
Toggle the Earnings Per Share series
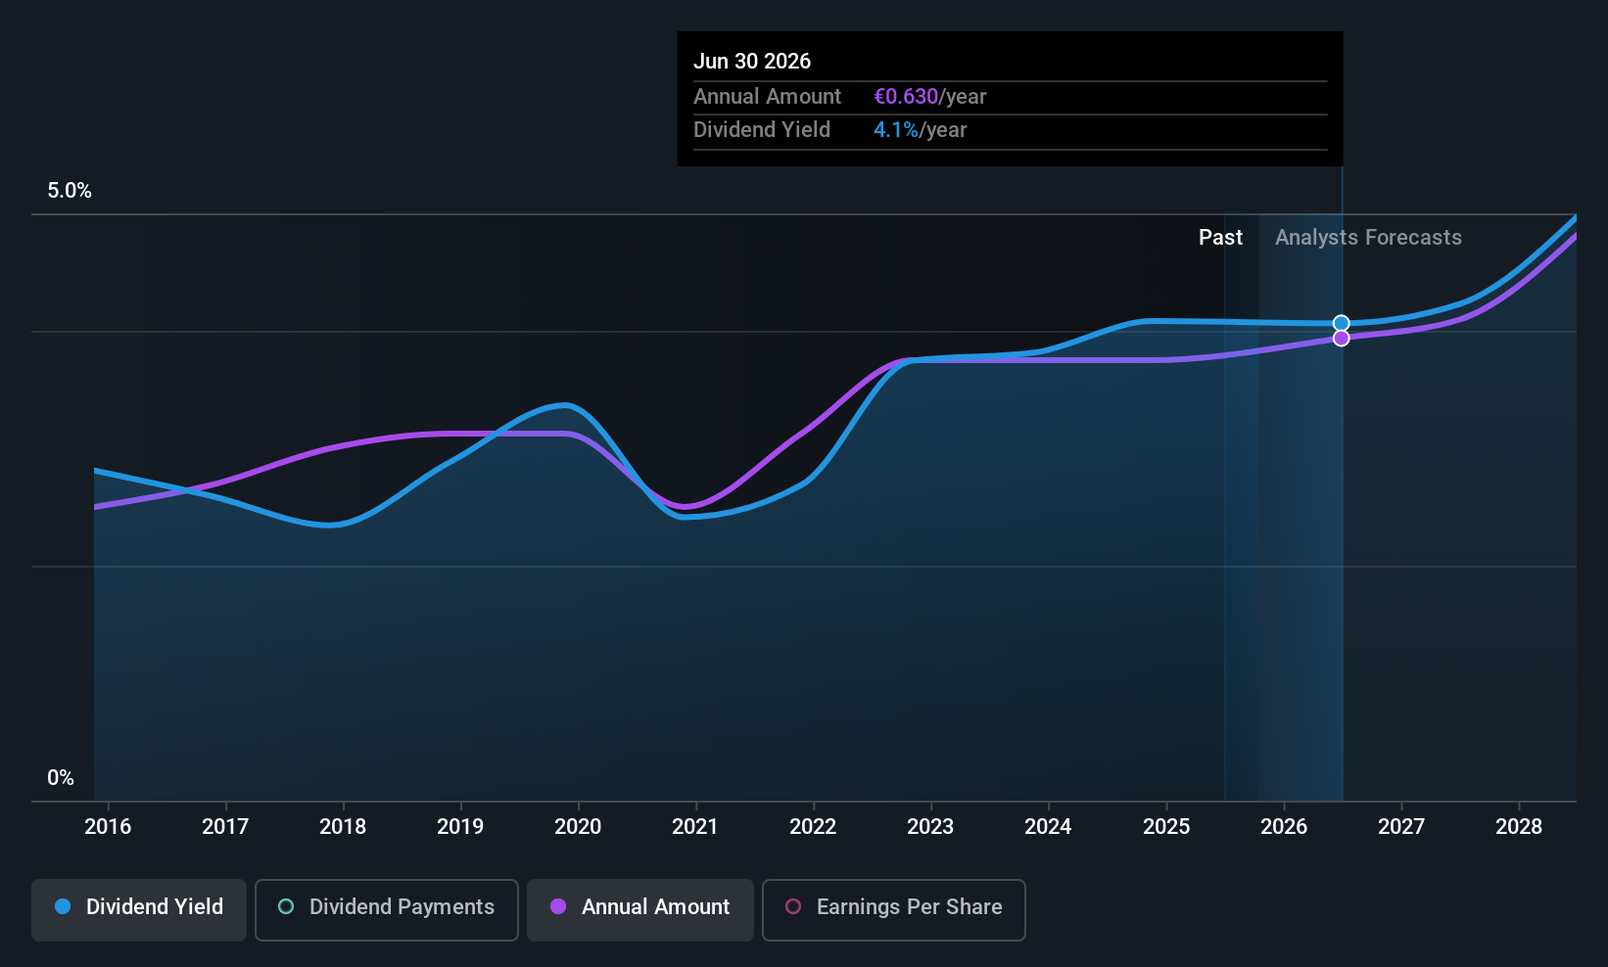(894, 909)
